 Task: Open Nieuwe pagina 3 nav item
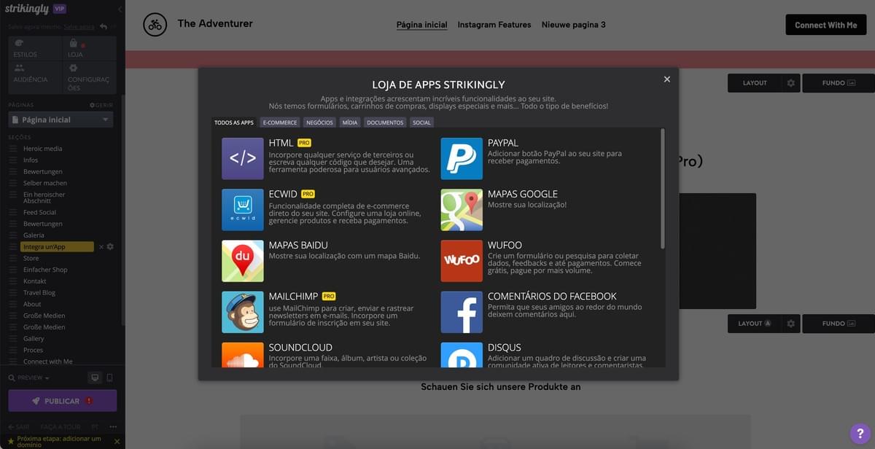coord(574,25)
